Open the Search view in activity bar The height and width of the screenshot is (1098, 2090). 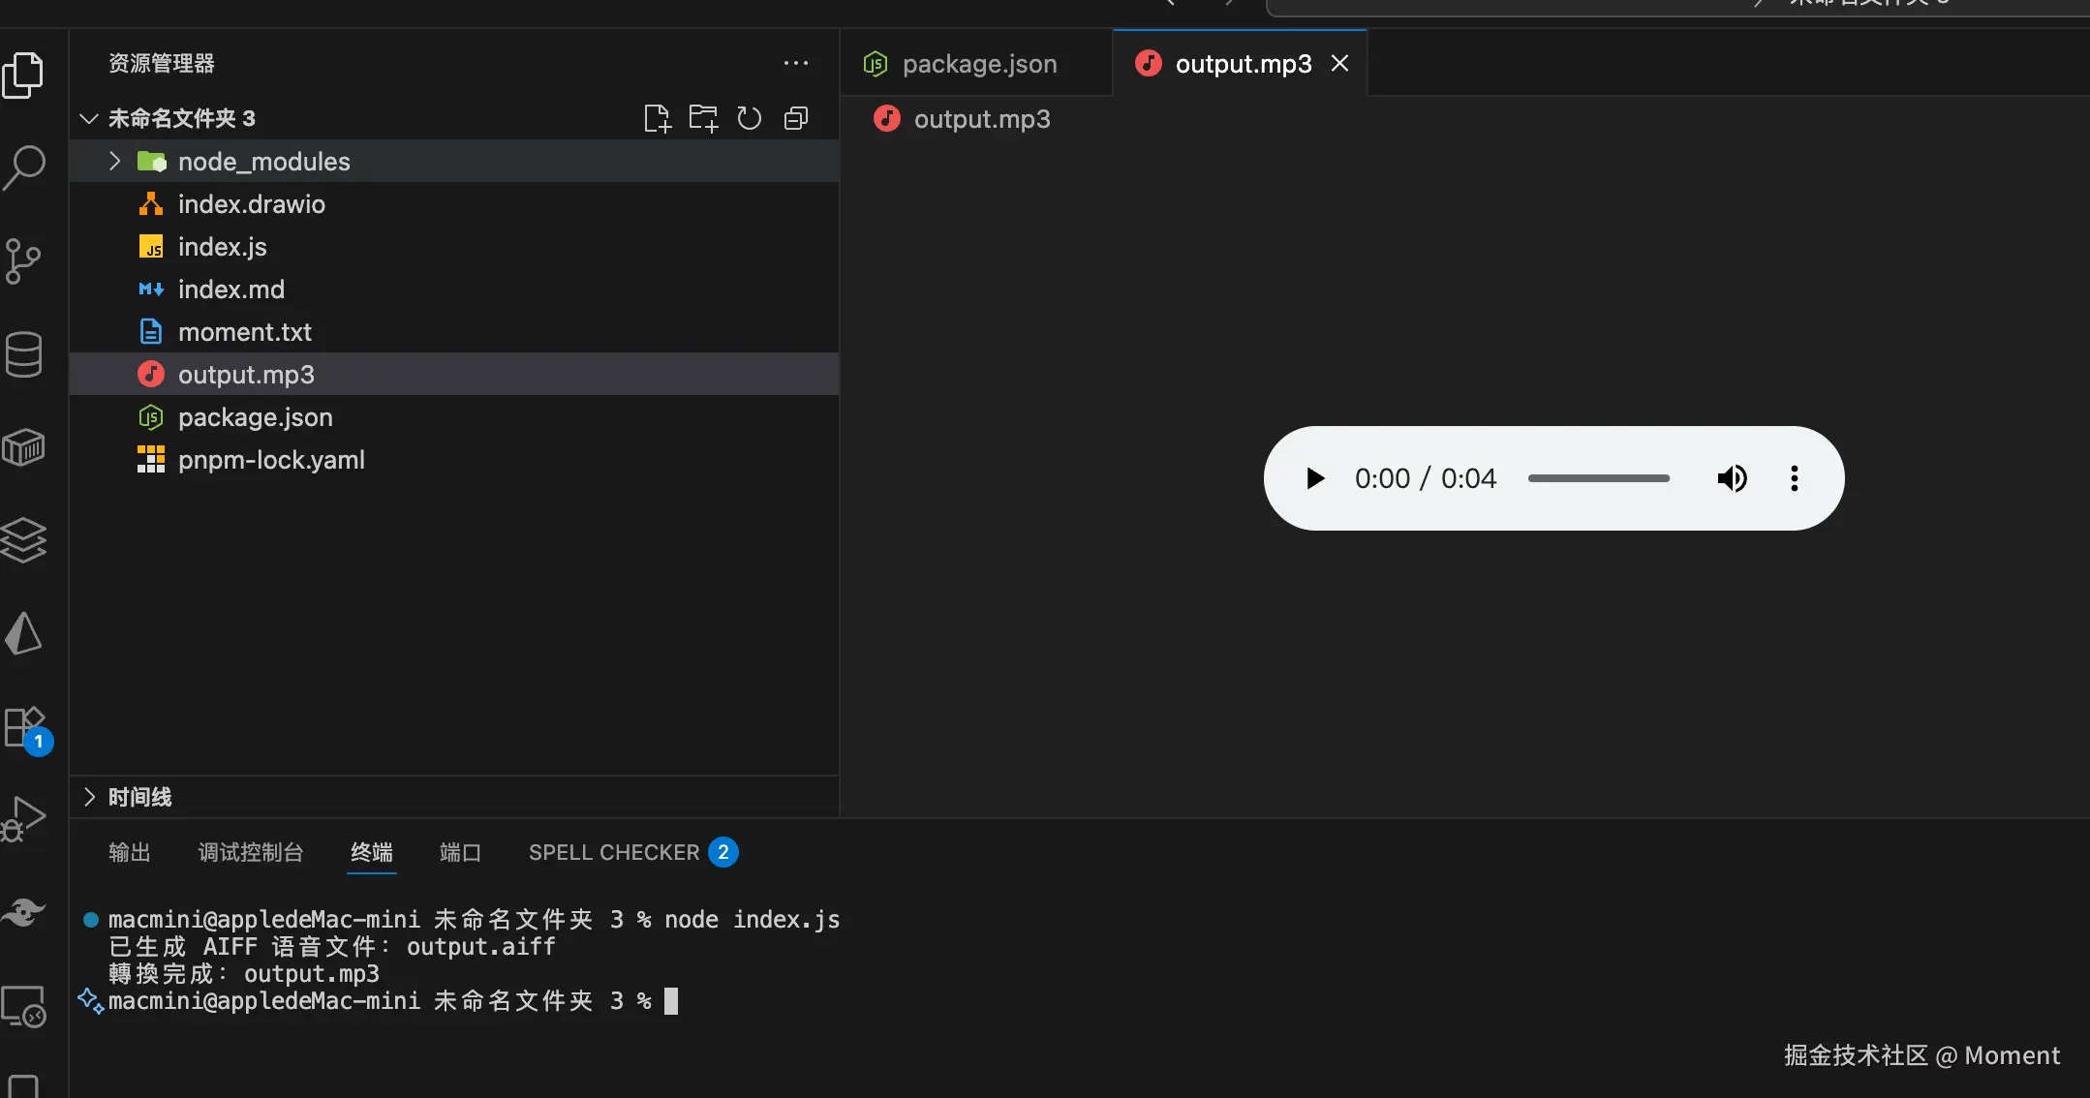(x=24, y=168)
